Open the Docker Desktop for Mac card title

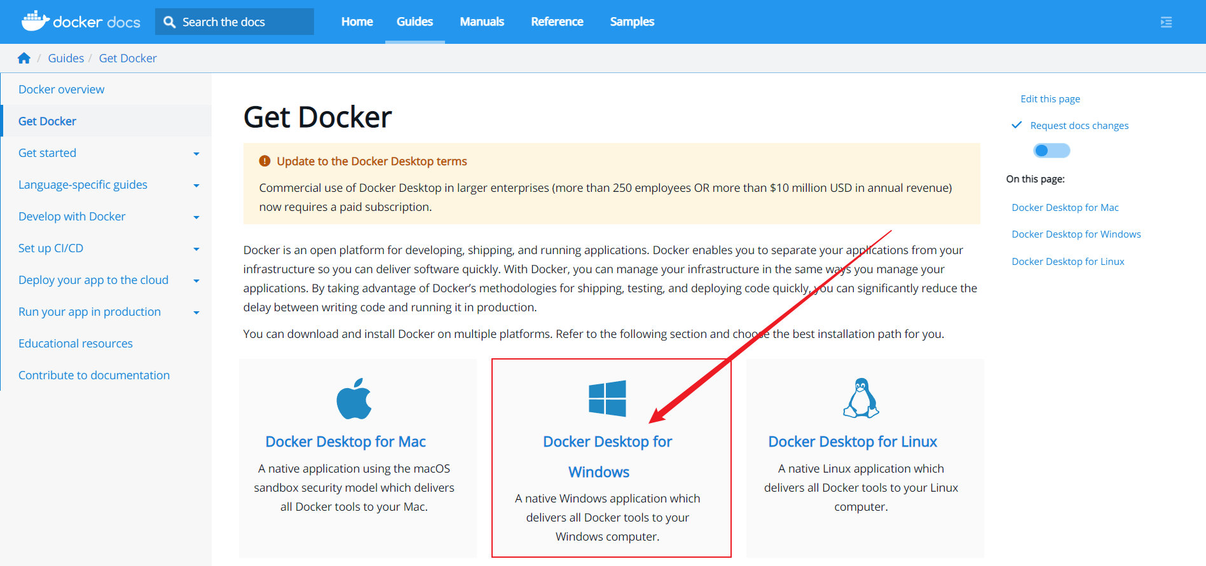(345, 441)
